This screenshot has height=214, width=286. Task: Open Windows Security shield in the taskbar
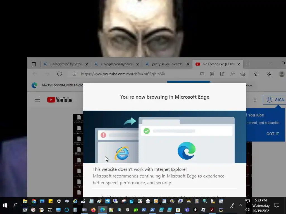127,210
